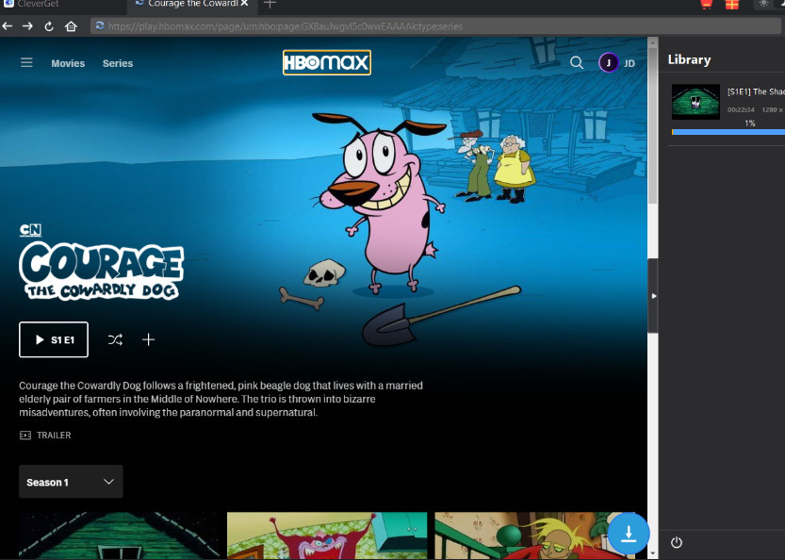
Task: Open the J profile avatar
Action: [x=608, y=63]
